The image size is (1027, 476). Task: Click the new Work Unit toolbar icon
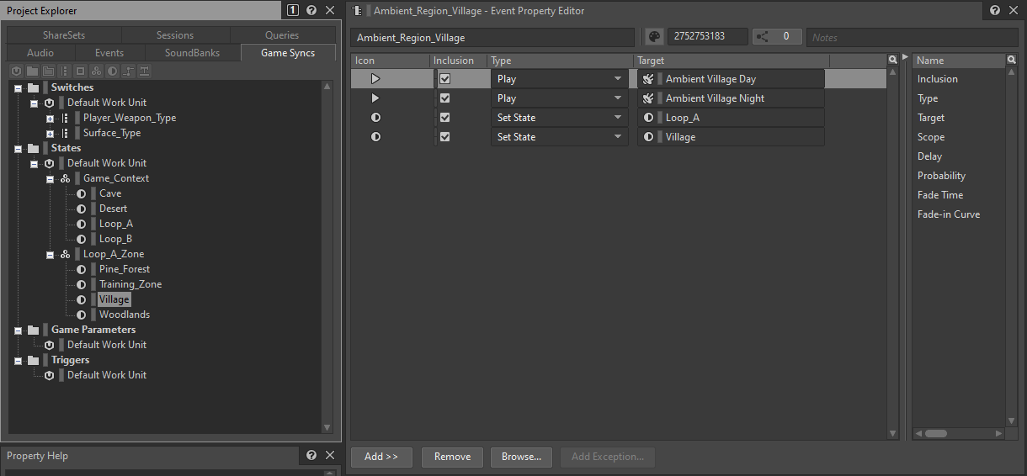click(x=16, y=71)
